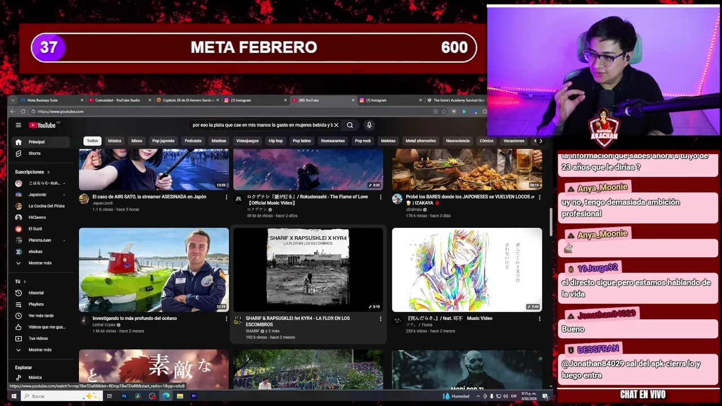Open options for Probé los BARES video
722x406 pixels.
click(x=539, y=197)
